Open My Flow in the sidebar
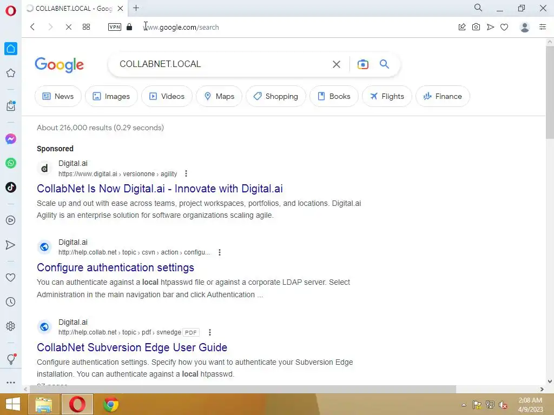 (x=11, y=245)
